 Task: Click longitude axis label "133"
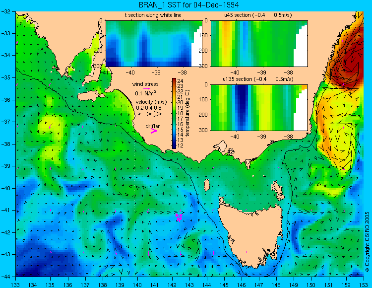(16, 285)
